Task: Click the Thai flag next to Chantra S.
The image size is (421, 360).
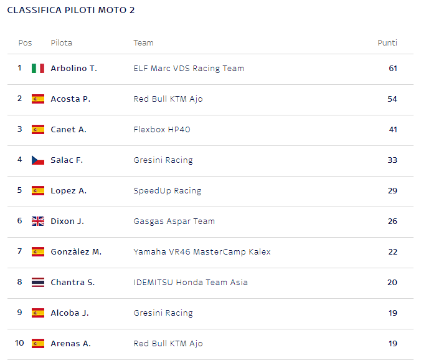Action: pyautogui.click(x=38, y=282)
